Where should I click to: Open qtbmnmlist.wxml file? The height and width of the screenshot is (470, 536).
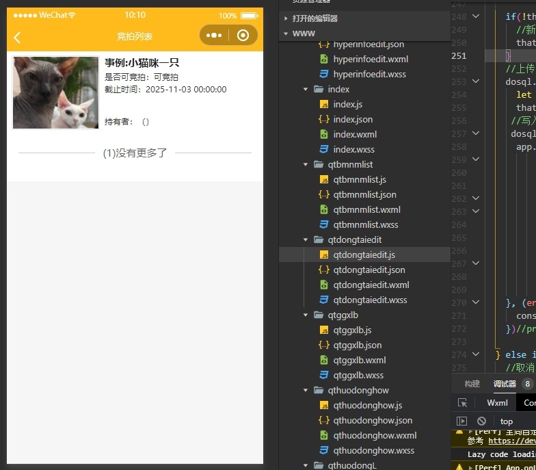pyautogui.click(x=366, y=209)
